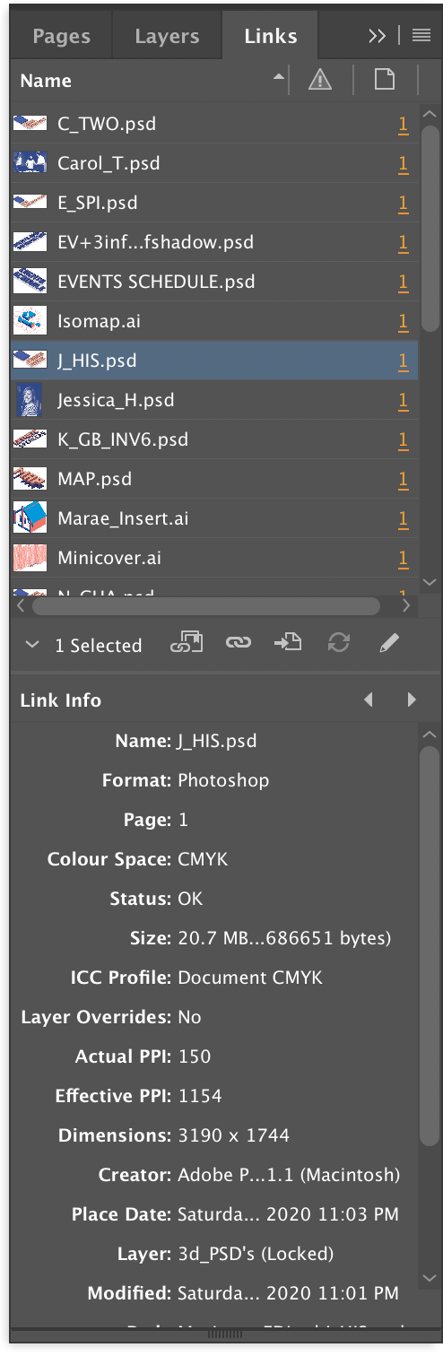443x1356 pixels.
Task: Sort links by page icon column
Action: tap(385, 81)
